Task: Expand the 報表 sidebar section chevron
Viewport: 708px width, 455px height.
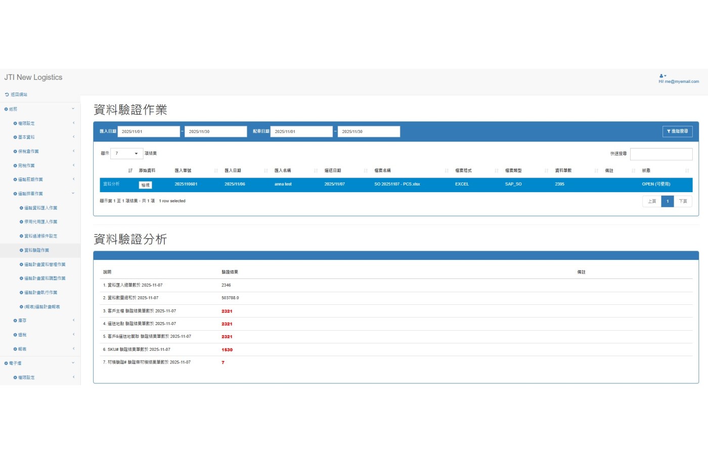Action: (x=73, y=349)
